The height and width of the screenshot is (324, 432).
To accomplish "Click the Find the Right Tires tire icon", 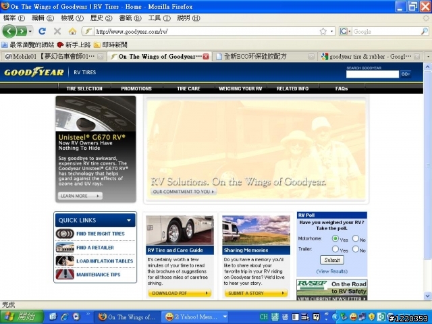I will 65,234.
